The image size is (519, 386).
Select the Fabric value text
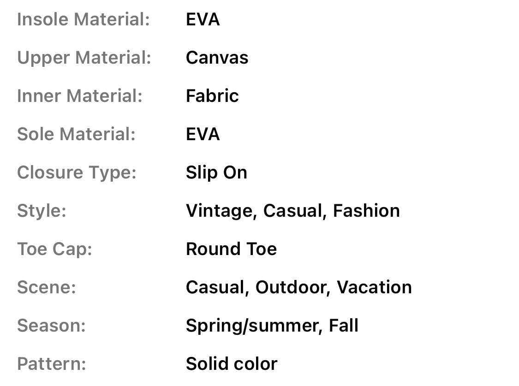pos(212,96)
